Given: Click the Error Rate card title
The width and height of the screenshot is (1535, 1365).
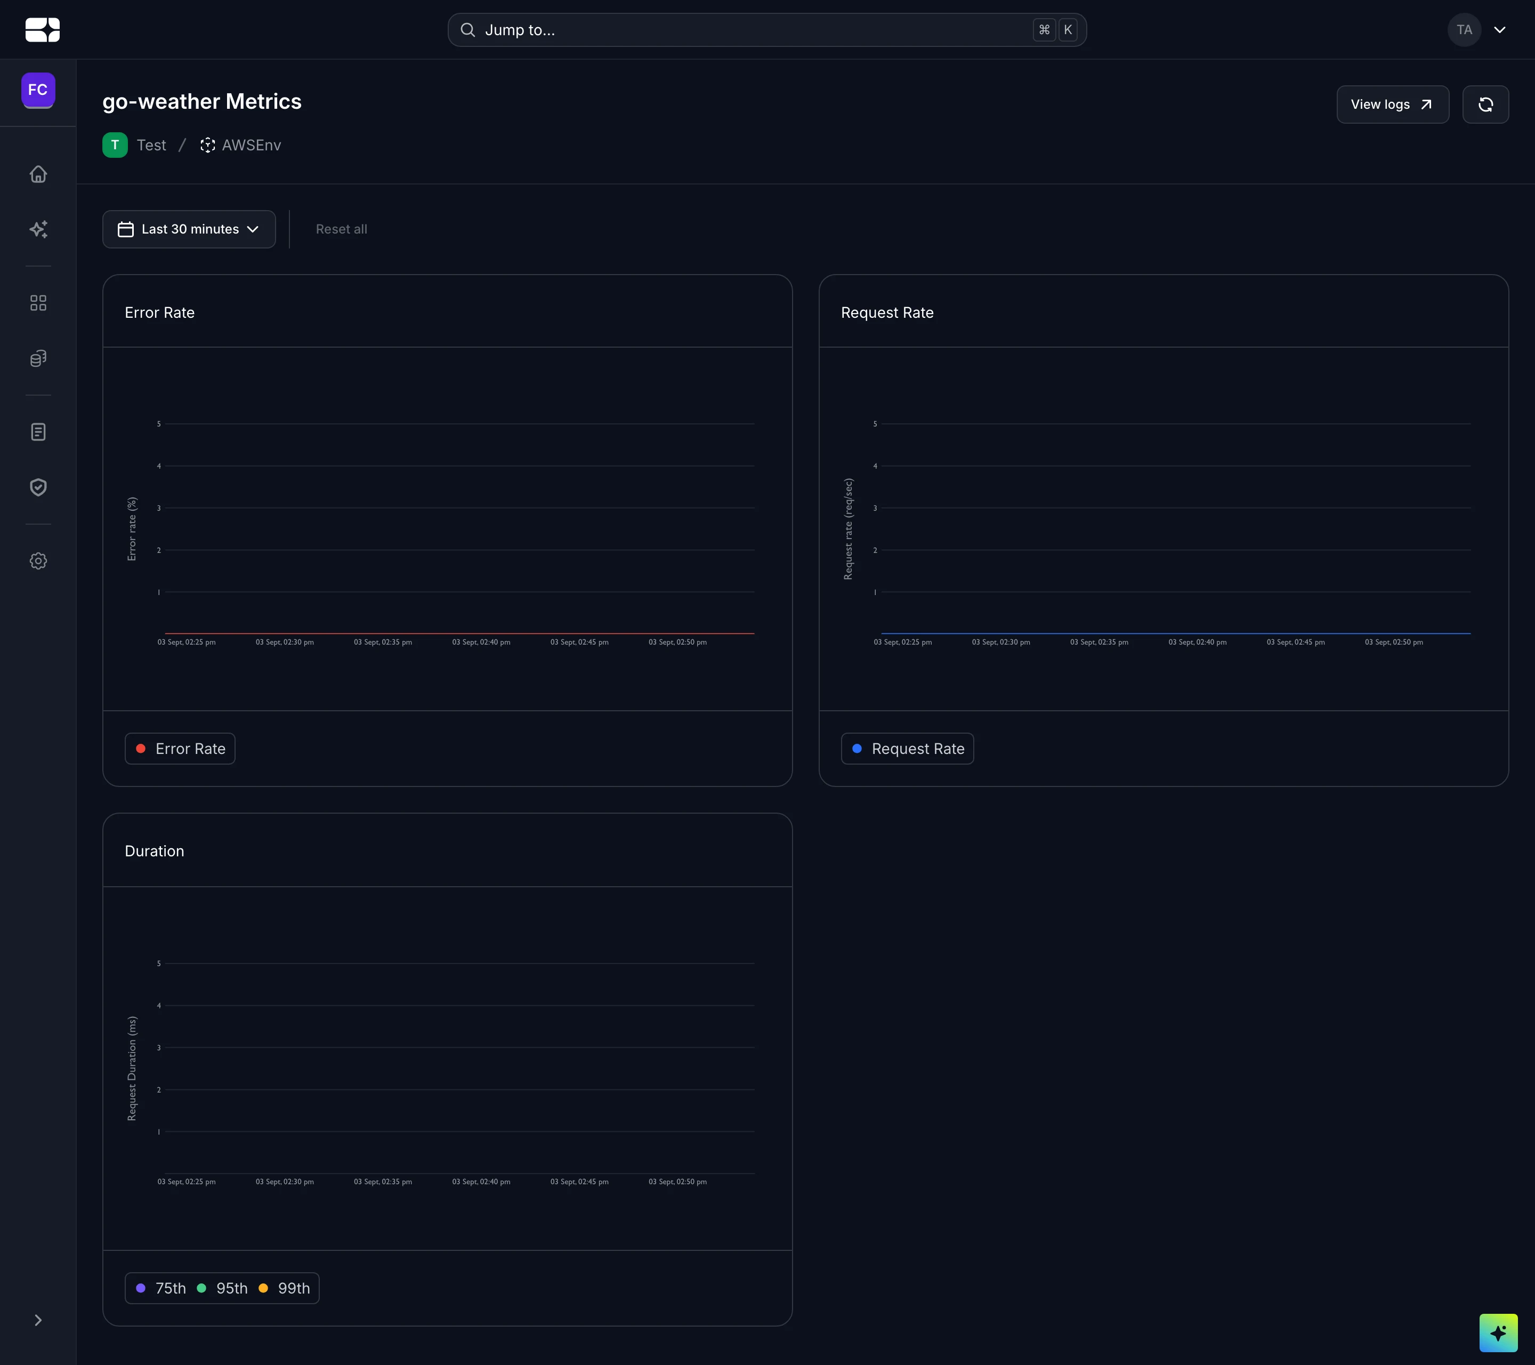Looking at the screenshot, I should point(160,312).
